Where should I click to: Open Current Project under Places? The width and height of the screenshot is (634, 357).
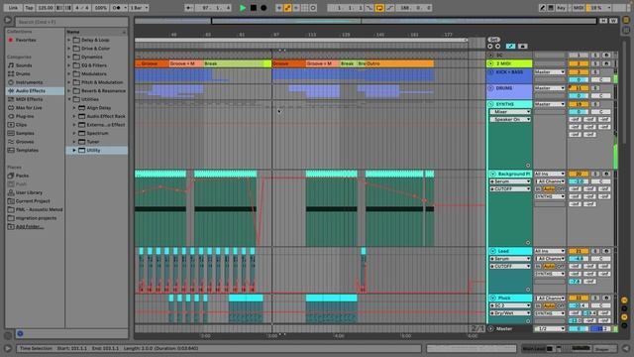point(33,201)
